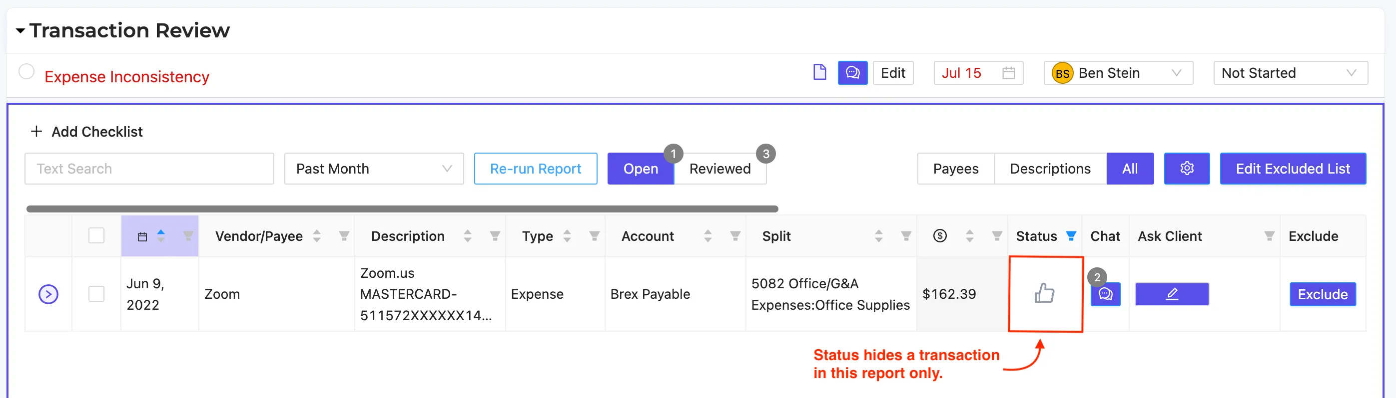Click the 5082 Office/G&A Expenses split cell
The width and height of the screenshot is (1396, 398).
[830, 294]
